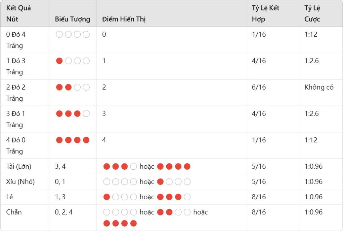Click the four white circles in the 0 Đỏ row
The height and width of the screenshot is (234, 344).
pos(73,35)
